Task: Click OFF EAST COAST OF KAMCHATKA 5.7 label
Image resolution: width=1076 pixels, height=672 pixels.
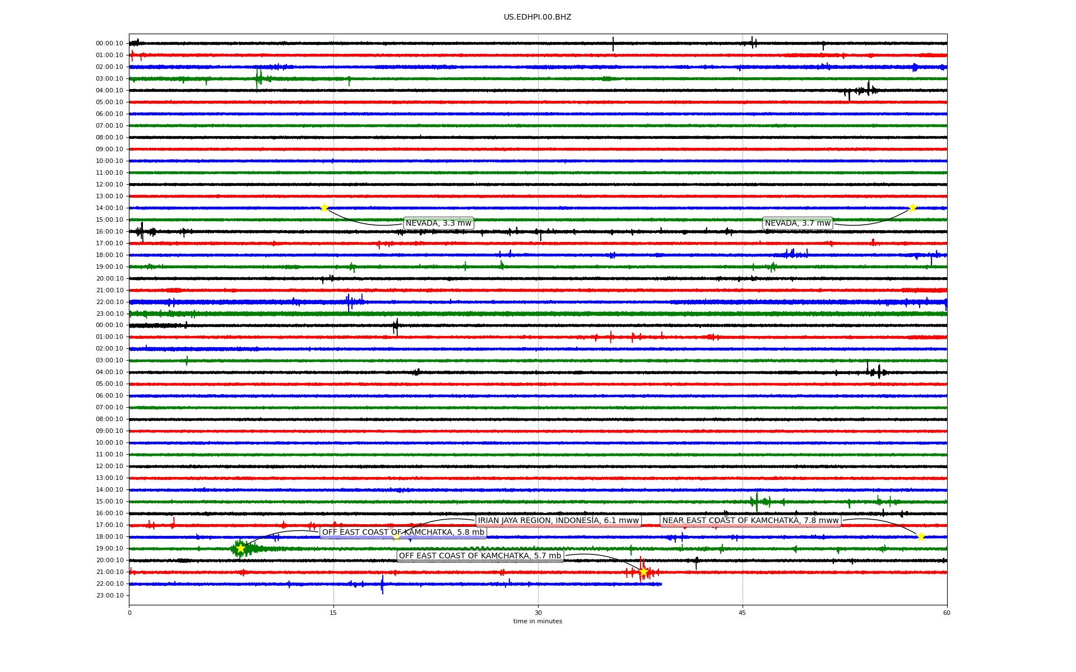Action: (480, 556)
